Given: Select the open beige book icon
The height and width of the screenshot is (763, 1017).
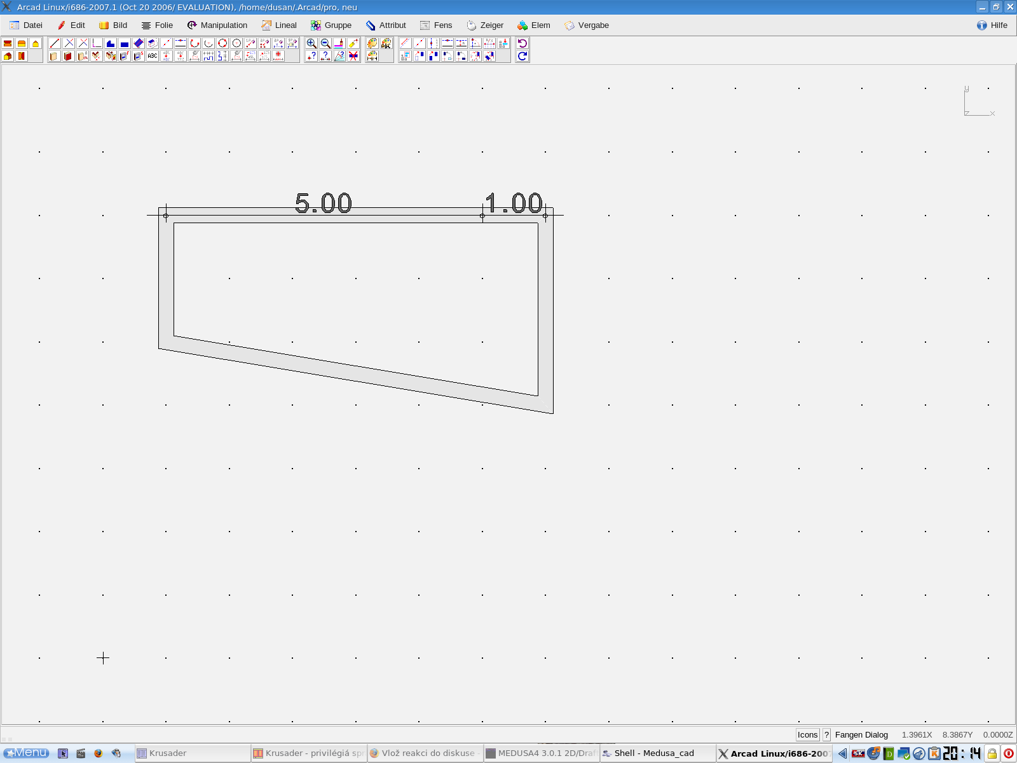Looking at the screenshot, I should coord(54,56).
